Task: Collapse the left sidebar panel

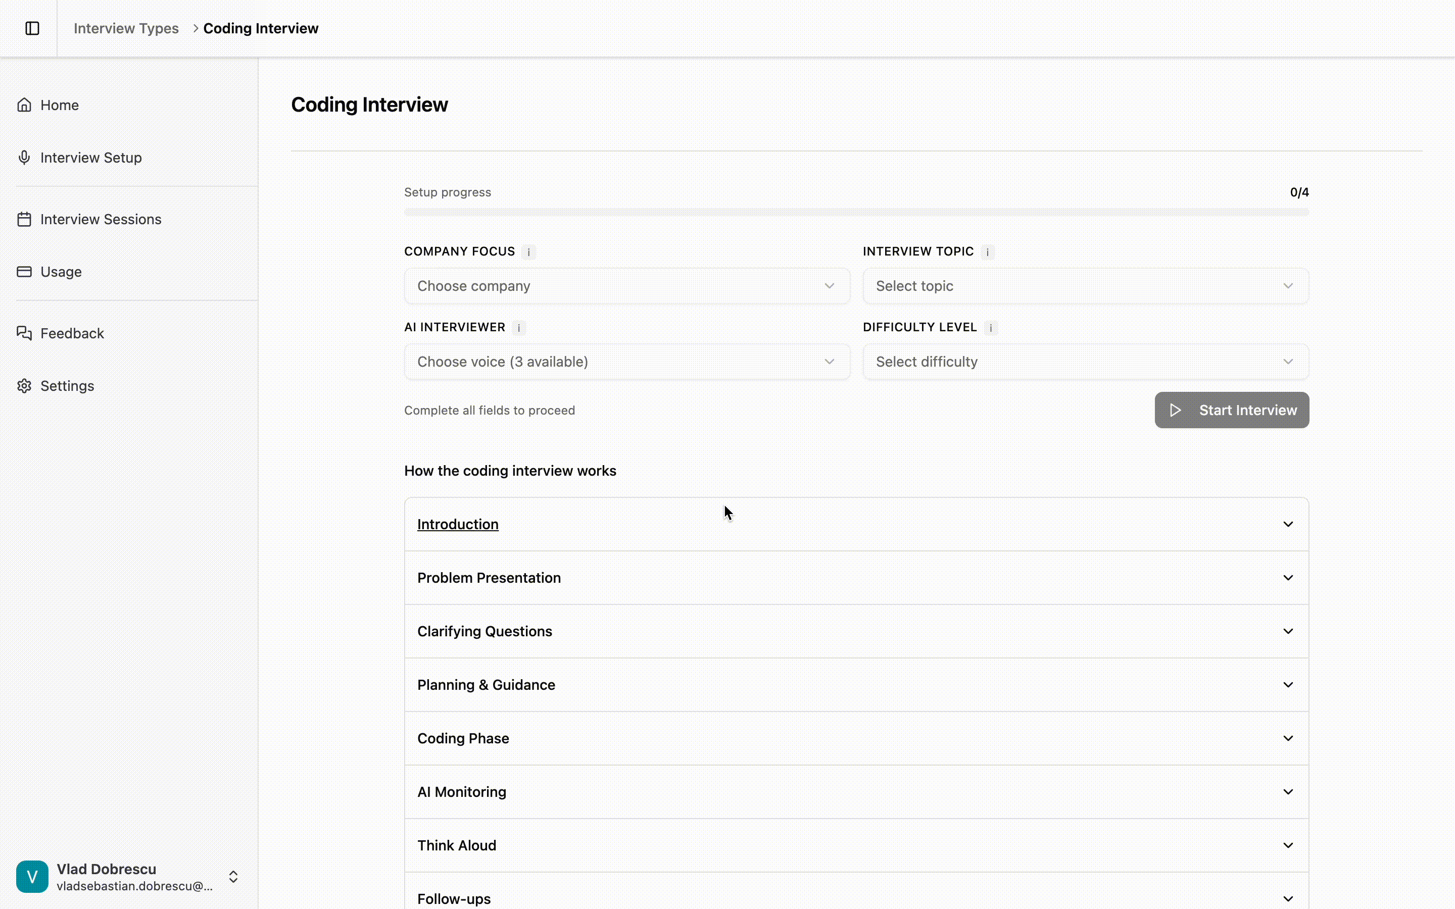Action: 32,28
